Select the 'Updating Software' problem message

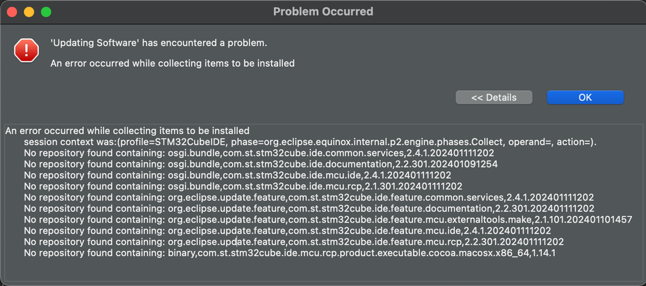pos(158,43)
